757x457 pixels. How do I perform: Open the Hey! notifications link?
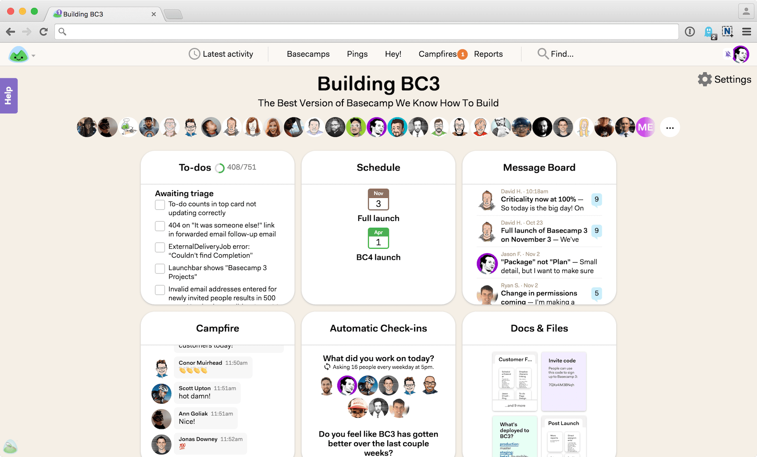[x=393, y=53]
